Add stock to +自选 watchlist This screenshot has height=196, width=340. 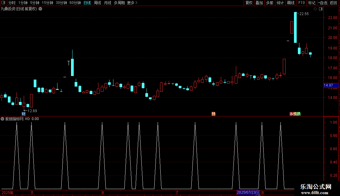click(x=323, y=3)
